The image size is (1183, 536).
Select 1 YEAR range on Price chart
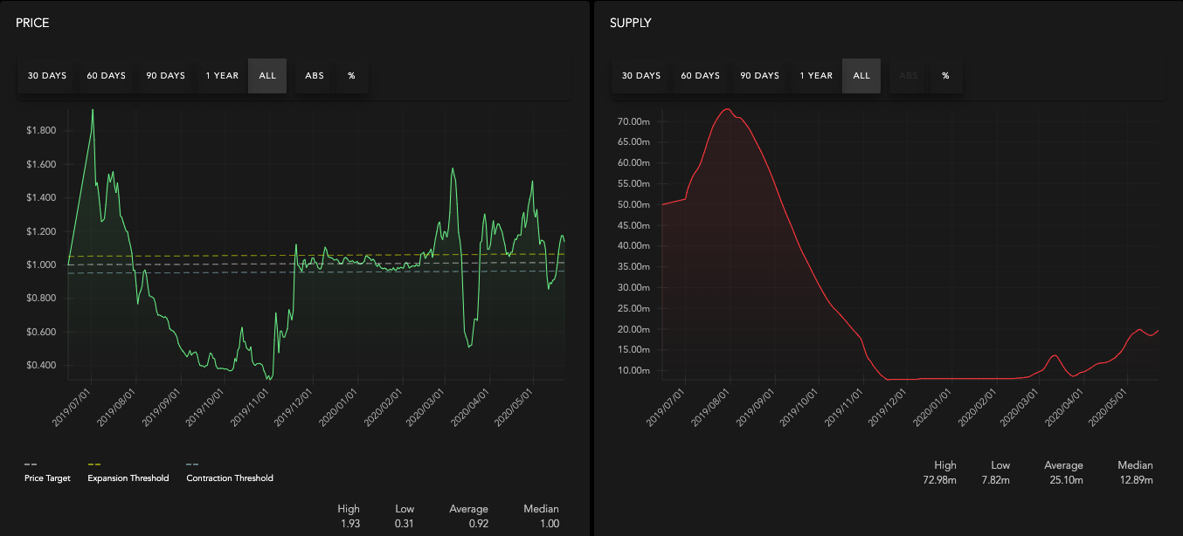pos(222,76)
